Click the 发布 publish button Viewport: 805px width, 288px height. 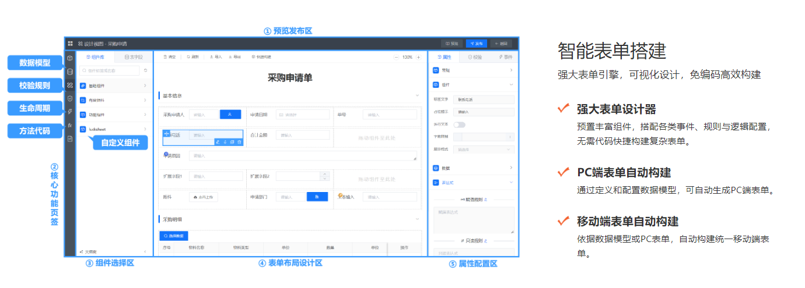tap(476, 44)
